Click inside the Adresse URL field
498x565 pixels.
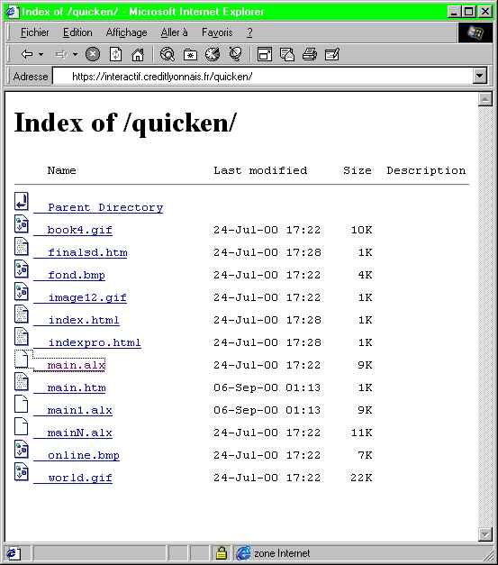263,76
